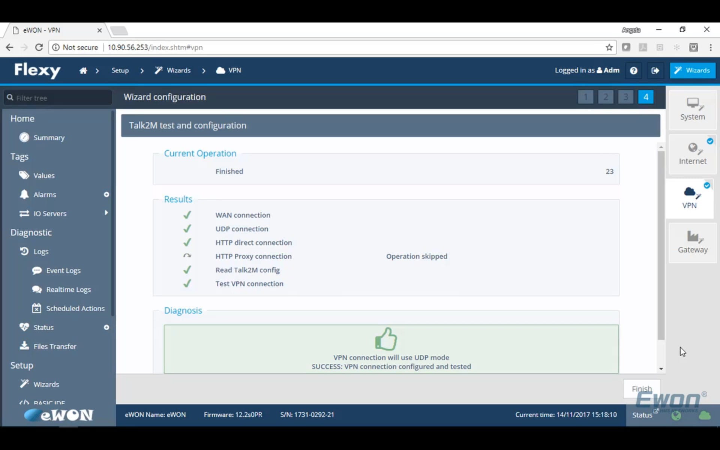Expand the IO Servers arrow
This screenshot has height=450, width=720.
click(x=106, y=213)
